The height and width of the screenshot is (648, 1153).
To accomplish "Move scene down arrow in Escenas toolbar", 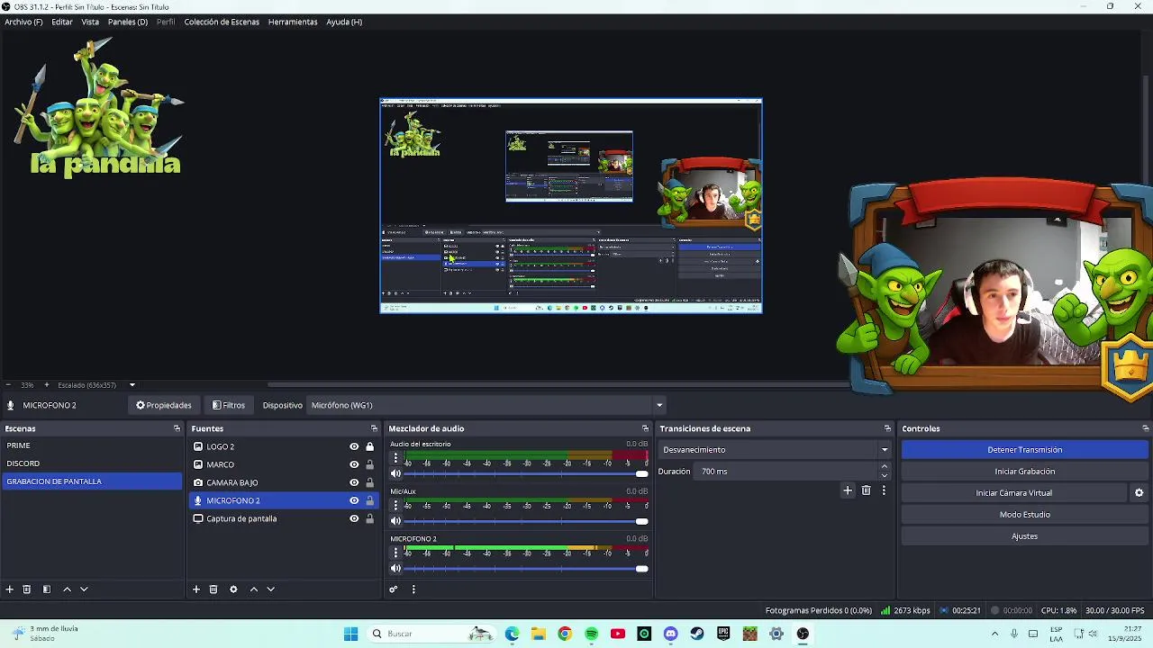I will (x=84, y=589).
